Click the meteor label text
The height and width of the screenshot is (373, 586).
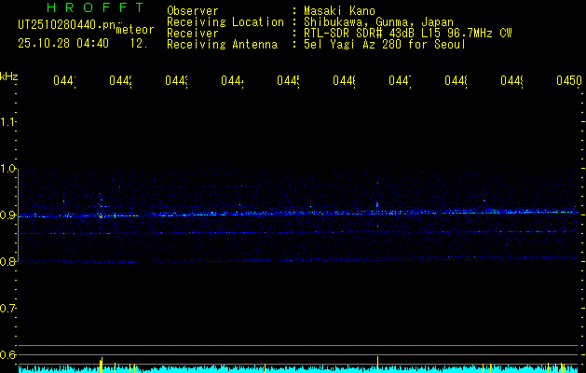click(135, 30)
